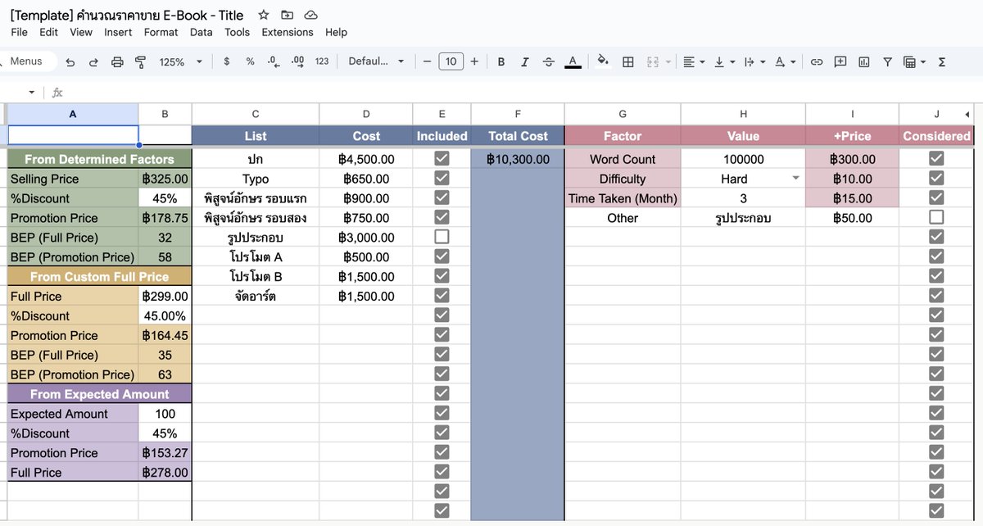
Task: Toggle strikethrough formatting
Action: (549, 61)
